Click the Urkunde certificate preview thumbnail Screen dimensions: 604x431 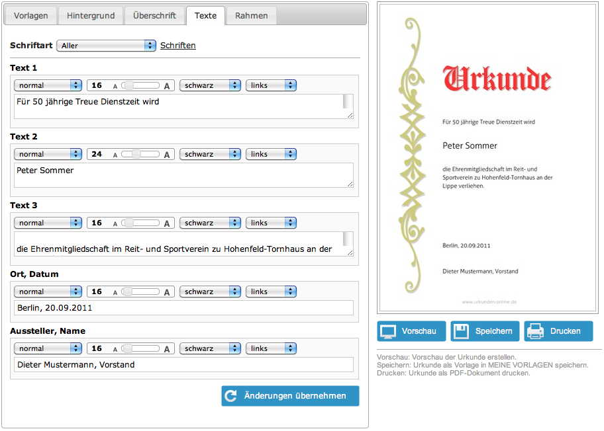[487, 158]
